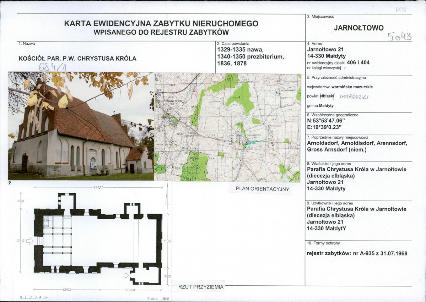Click the map label 'Wielki Dwór'

point(174,101)
